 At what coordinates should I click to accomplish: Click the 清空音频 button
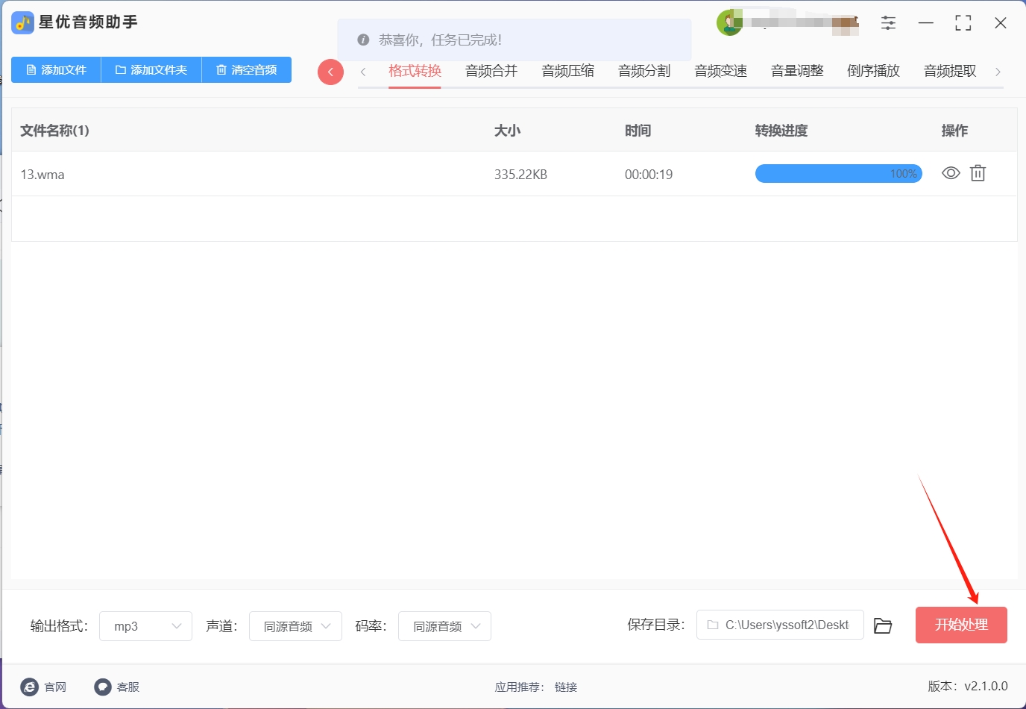[x=247, y=69]
